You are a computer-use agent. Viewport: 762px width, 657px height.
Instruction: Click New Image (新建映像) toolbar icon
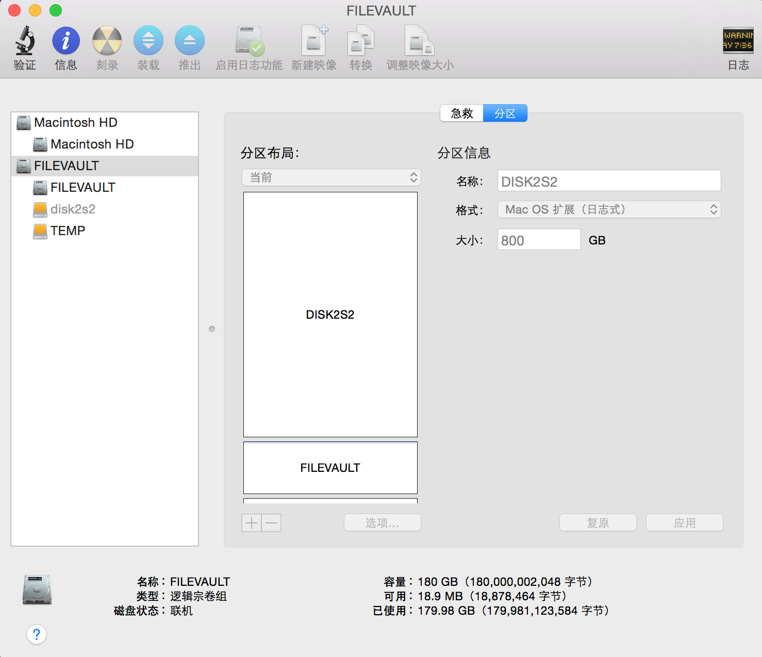314,40
